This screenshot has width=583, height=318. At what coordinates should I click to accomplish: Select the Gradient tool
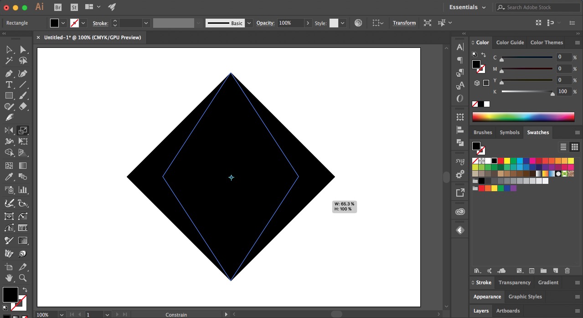click(x=23, y=166)
